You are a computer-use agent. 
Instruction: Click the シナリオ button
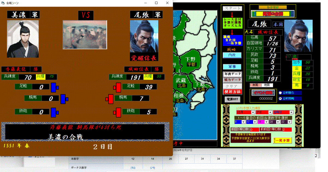pos(273,7)
